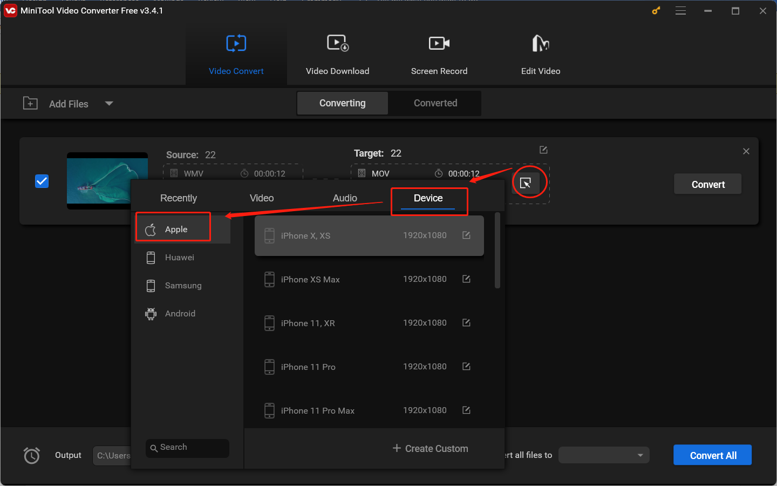Open the Video Download module
The width and height of the screenshot is (777, 486).
pyautogui.click(x=338, y=55)
